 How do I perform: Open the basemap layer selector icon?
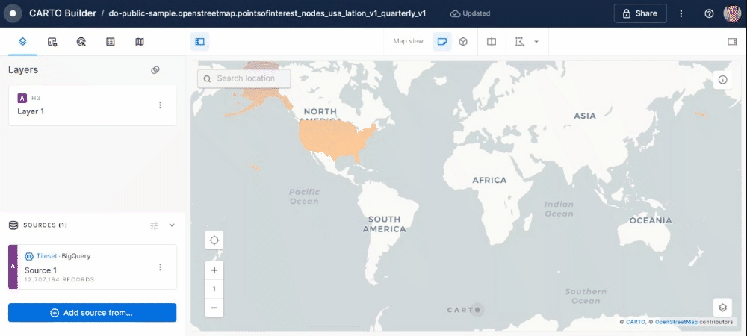pyautogui.click(x=722, y=307)
